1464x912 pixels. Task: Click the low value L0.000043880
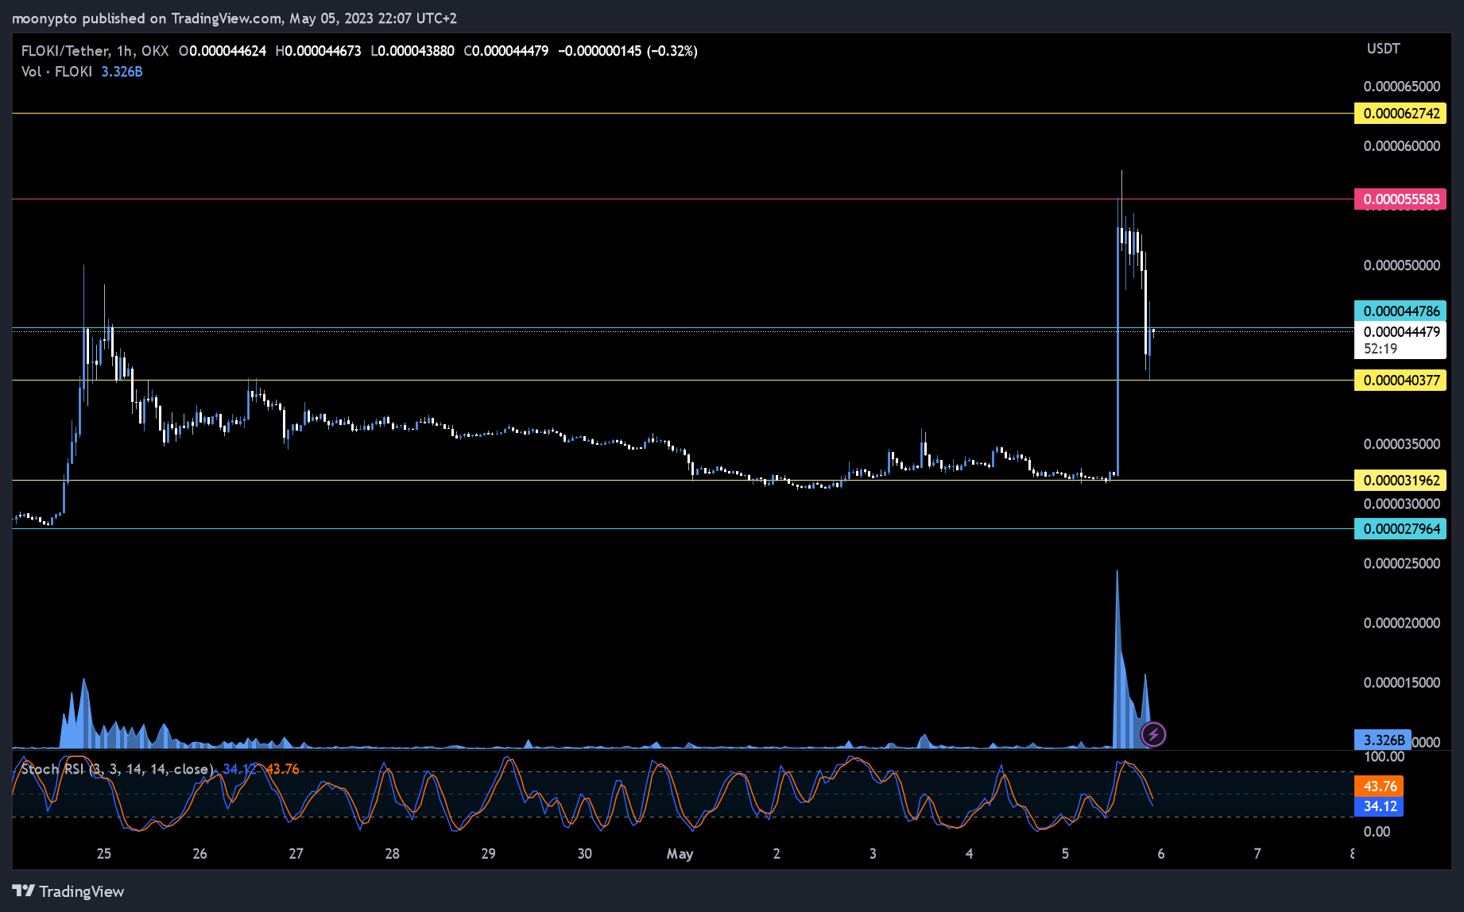[412, 51]
